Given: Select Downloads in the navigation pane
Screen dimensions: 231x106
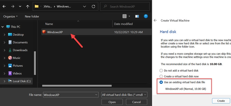Looking at the screenshot, I should (x=20, y=50).
